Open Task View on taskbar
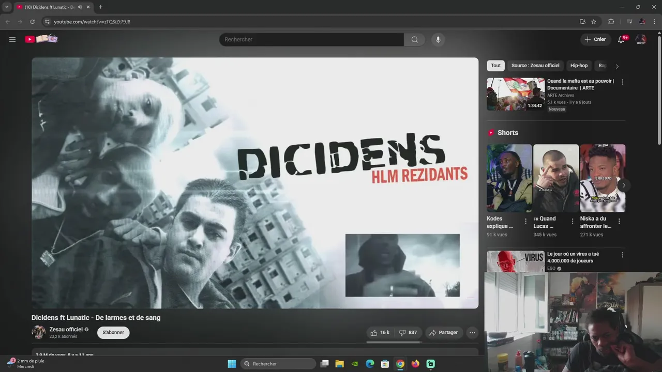The height and width of the screenshot is (372, 662). (324, 364)
